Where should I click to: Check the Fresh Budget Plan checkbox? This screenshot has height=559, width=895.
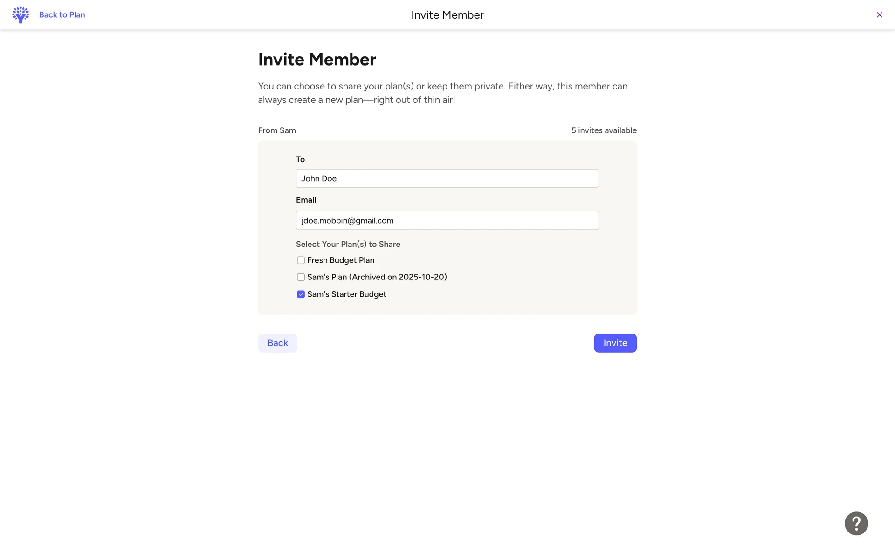[x=301, y=260]
